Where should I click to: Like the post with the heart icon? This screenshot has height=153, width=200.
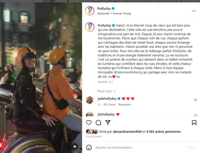89,123
